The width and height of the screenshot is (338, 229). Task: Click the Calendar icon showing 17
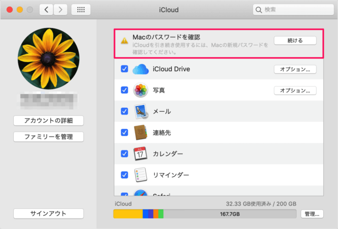140,154
